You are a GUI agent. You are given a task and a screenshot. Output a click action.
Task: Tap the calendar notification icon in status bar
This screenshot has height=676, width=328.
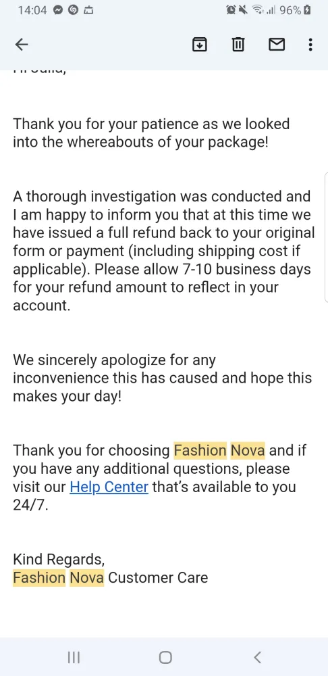[x=88, y=10]
